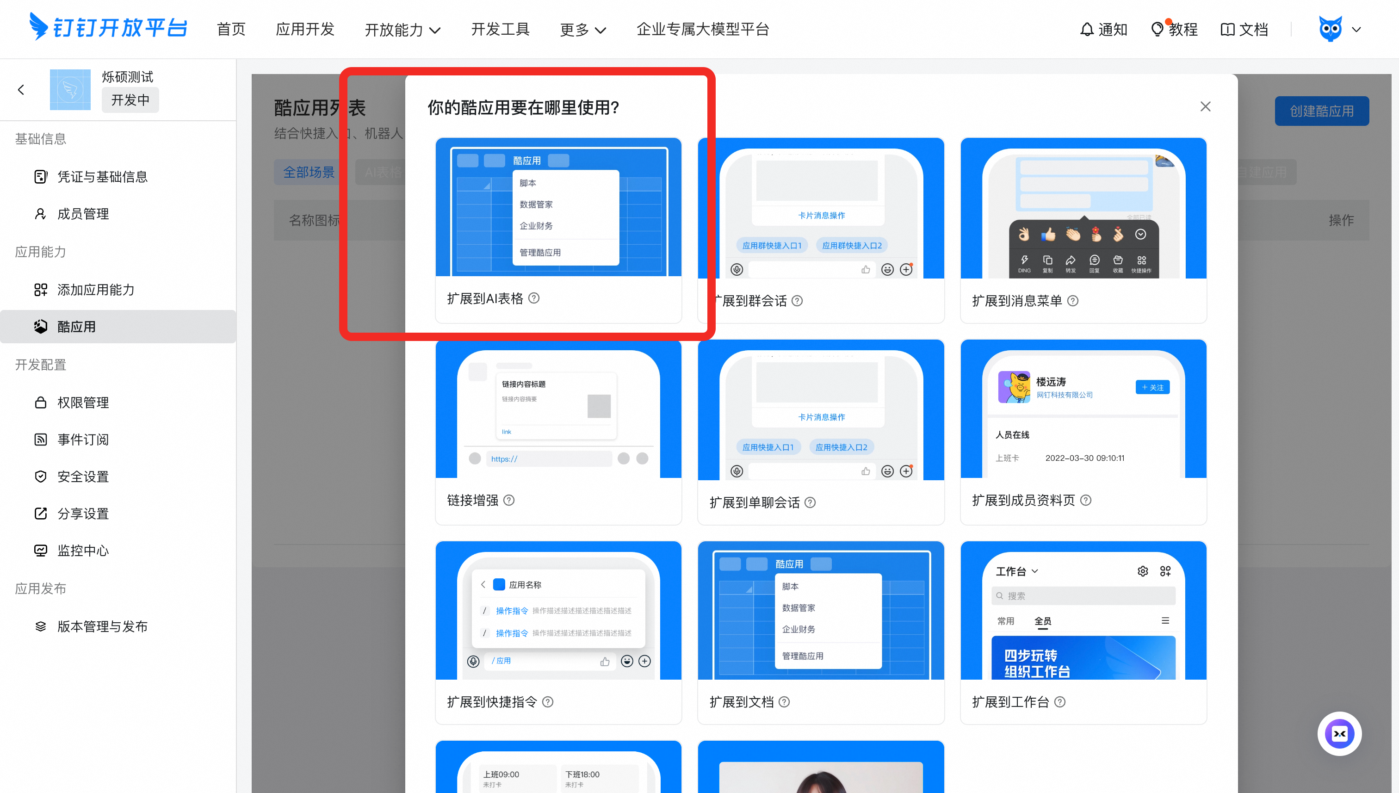This screenshot has height=793, width=1399.
Task: Choose the 扩展到文档 card
Action: 821,632
